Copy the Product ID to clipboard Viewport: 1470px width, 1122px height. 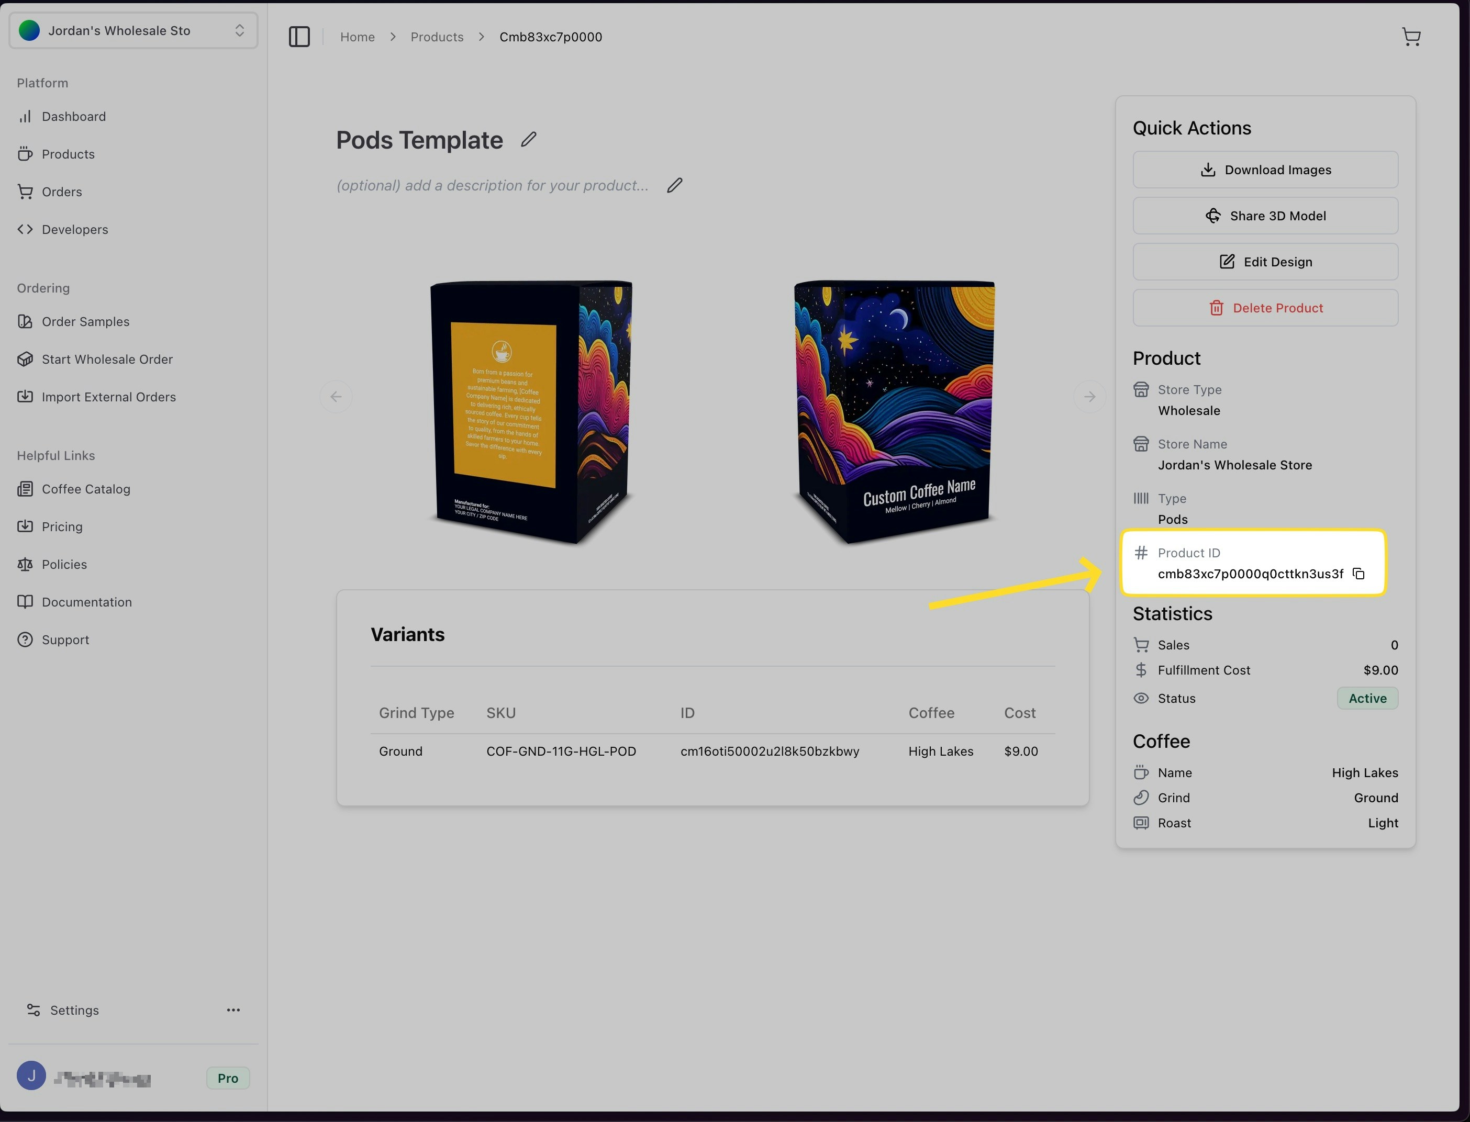1358,574
